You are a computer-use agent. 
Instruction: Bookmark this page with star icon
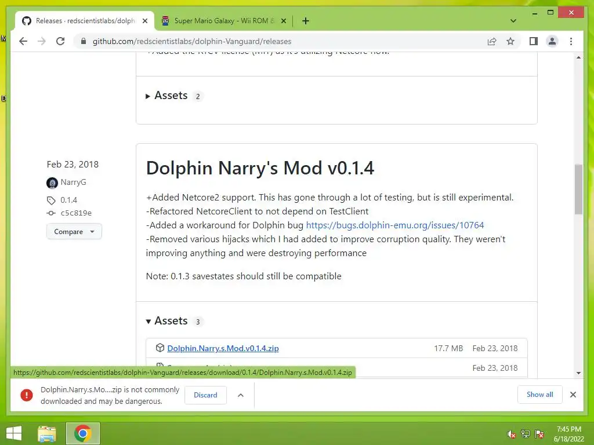coord(510,41)
